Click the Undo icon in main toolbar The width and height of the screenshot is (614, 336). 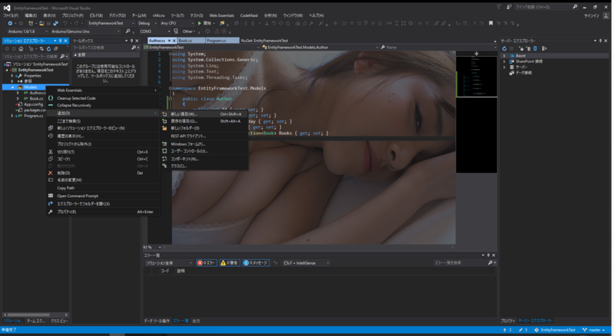[x=65, y=23]
